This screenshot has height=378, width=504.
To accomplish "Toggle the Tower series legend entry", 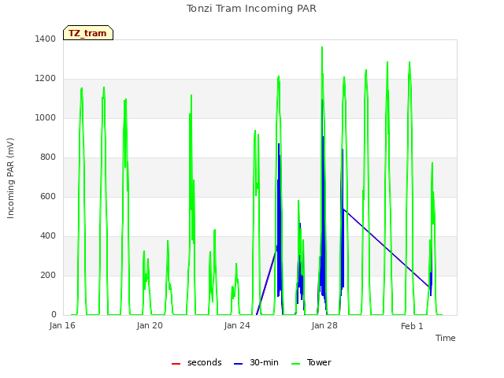I will 311,363.
